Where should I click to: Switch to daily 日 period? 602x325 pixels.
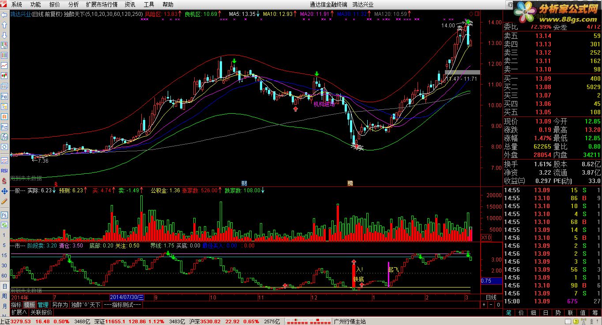4,286
